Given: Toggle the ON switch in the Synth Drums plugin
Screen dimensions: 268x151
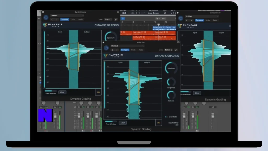Looking at the screenshot, I should [x=98, y=92].
